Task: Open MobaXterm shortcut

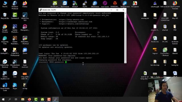Action: (x=25, y=40)
